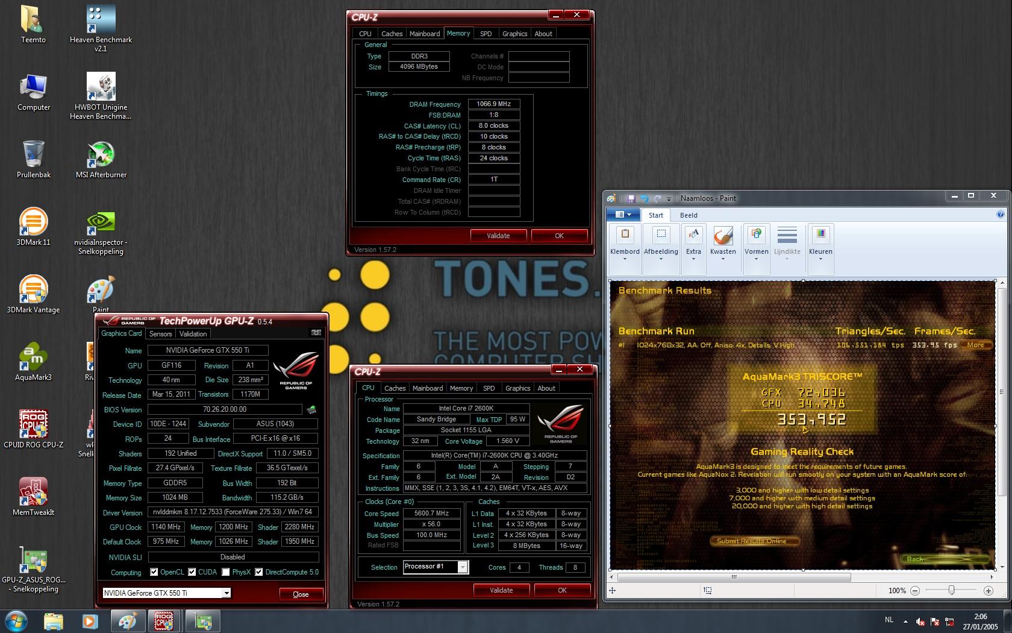This screenshot has width=1012, height=633.
Task: Open Paint application menu button
Action: coord(623,215)
